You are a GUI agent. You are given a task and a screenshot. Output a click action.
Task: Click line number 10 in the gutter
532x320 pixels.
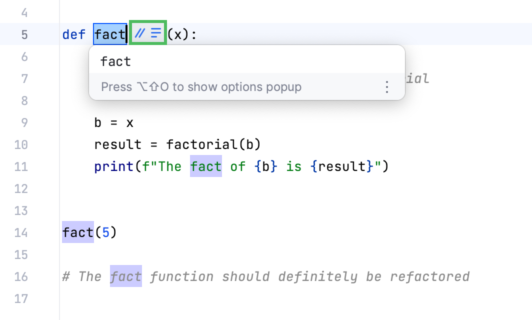pyautogui.click(x=21, y=145)
